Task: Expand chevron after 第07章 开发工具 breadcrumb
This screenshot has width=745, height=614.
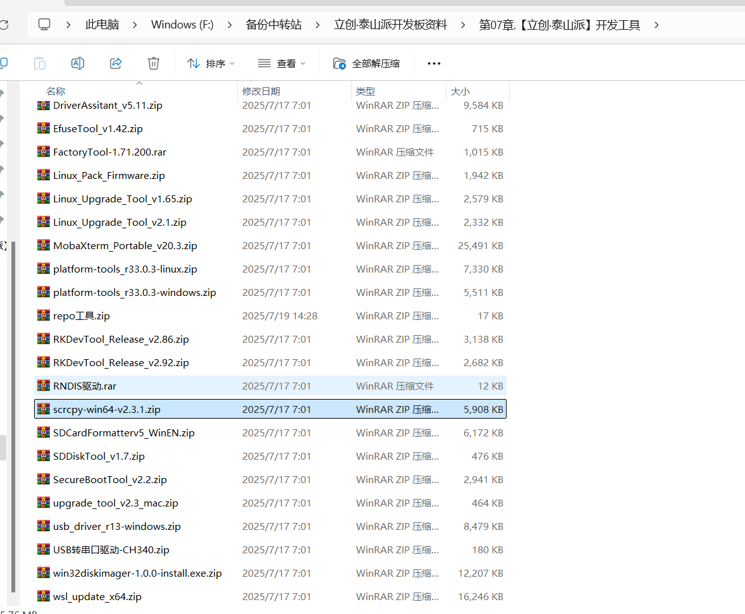Action: pyautogui.click(x=656, y=25)
